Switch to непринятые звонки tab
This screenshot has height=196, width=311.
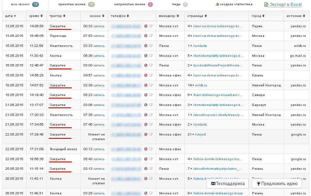134,4
